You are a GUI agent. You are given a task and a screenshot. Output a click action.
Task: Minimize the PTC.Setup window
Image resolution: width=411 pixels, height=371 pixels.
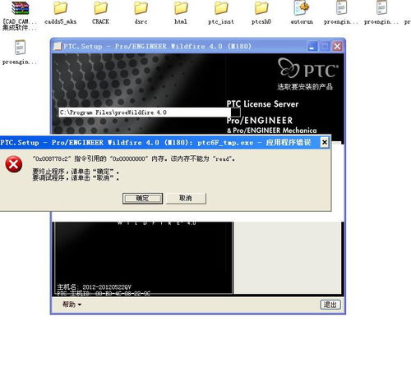tap(312, 47)
